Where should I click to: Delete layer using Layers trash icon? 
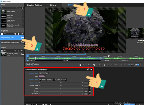[15, 51]
